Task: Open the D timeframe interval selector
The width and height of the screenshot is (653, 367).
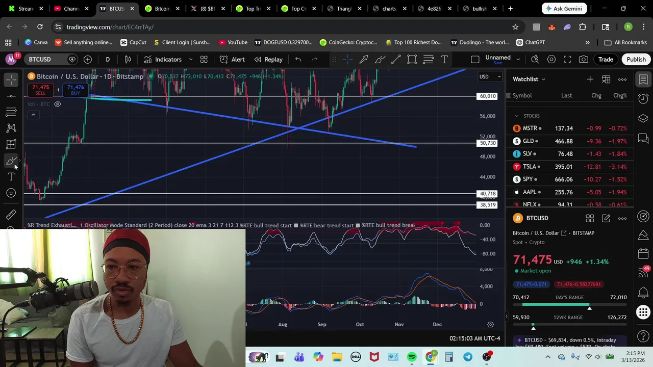Action: 108,60
